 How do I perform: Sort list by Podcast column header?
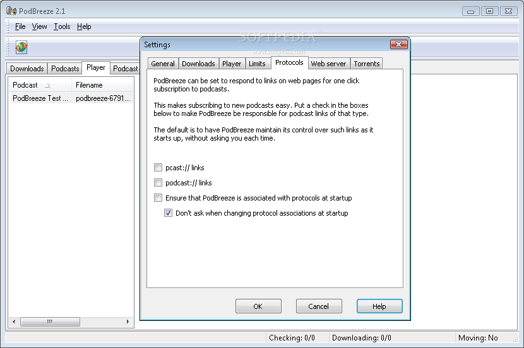(x=40, y=85)
